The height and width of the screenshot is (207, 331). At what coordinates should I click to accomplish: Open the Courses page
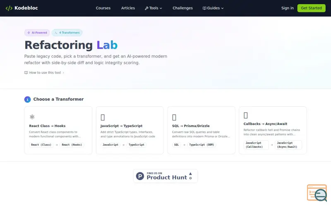[103, 8]
